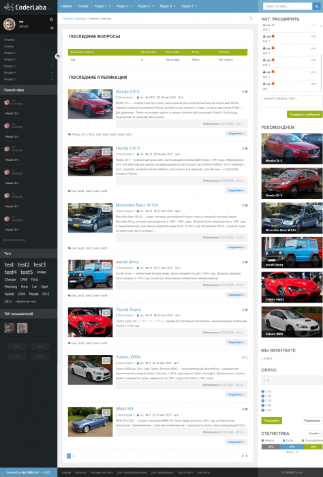Select poll option 5
Image resolution: width=323 pixels, height=477 pixels.
(x=263, y=410)
